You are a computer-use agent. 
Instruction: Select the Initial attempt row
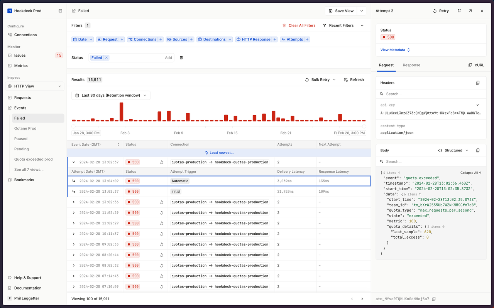point(219,192)
